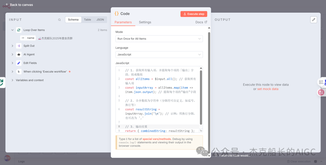Click the 2 items count label

(x=102, y=30)
